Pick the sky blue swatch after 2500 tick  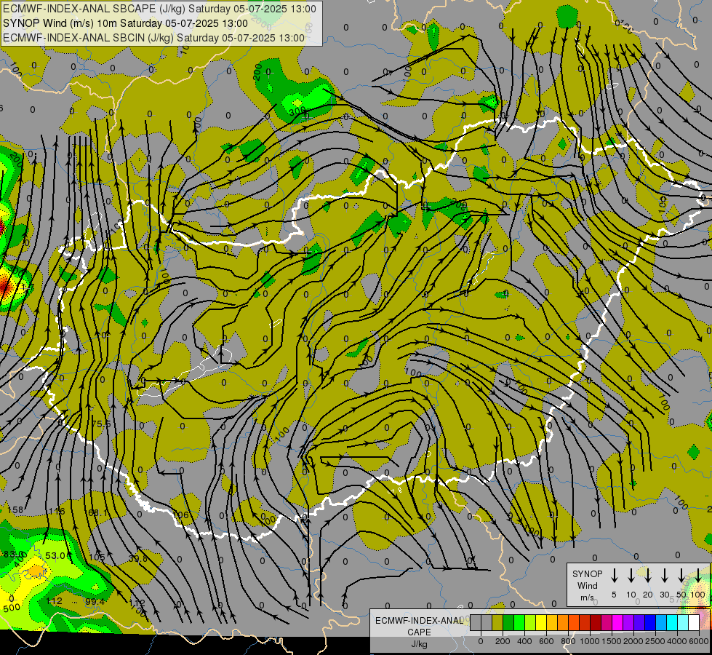coord(662,622)
